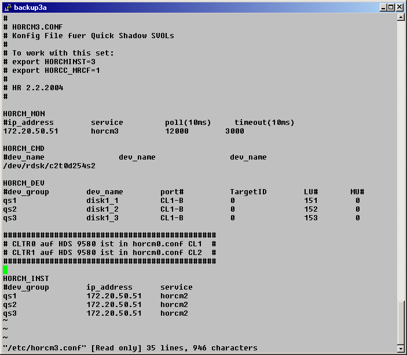
Task: Click the HORCM_INST section header
Action: coord(26,279)
